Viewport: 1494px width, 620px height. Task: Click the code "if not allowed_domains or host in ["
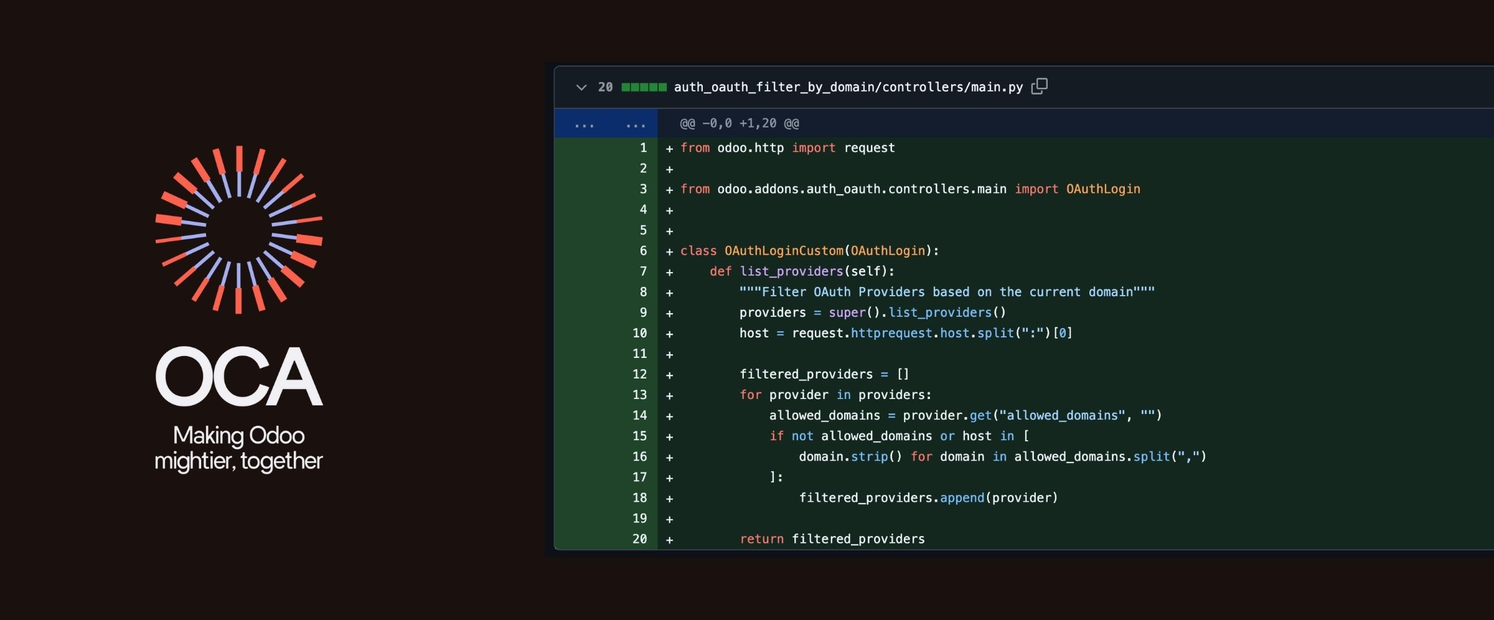click(x=899, y=436)
